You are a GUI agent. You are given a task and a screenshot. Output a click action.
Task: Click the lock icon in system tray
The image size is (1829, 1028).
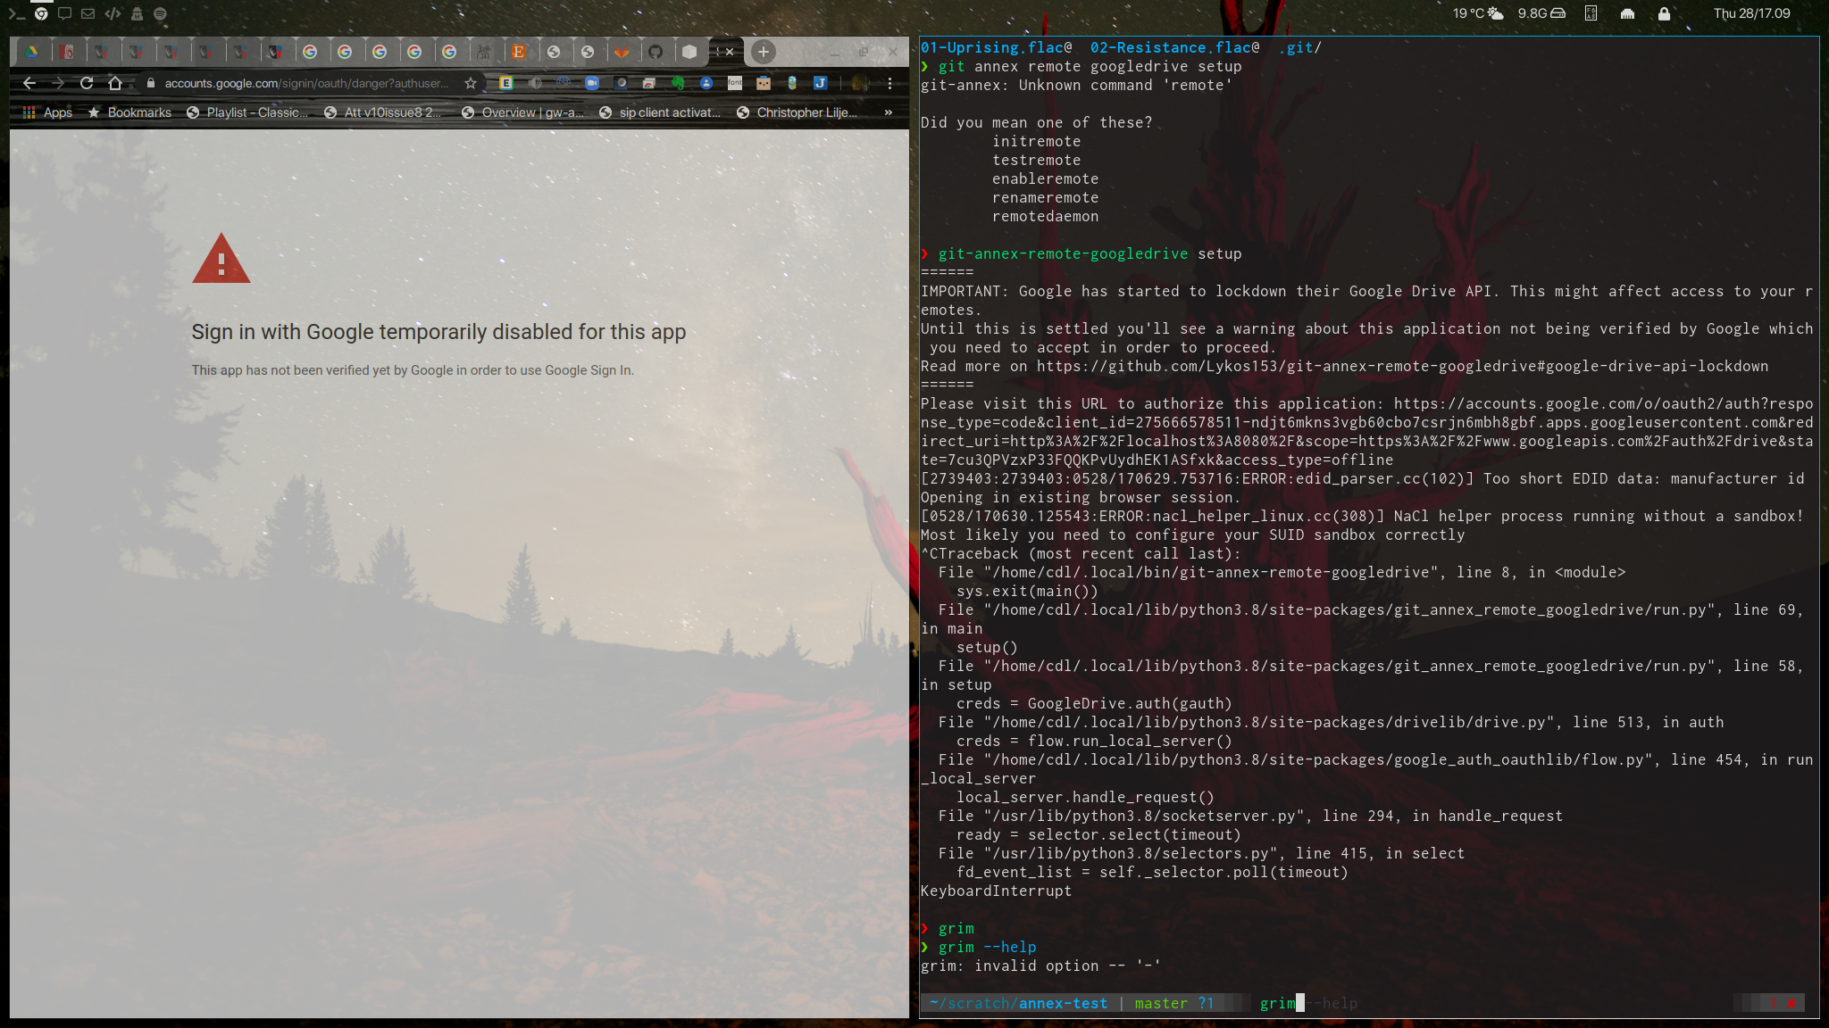pos(1664,13)
